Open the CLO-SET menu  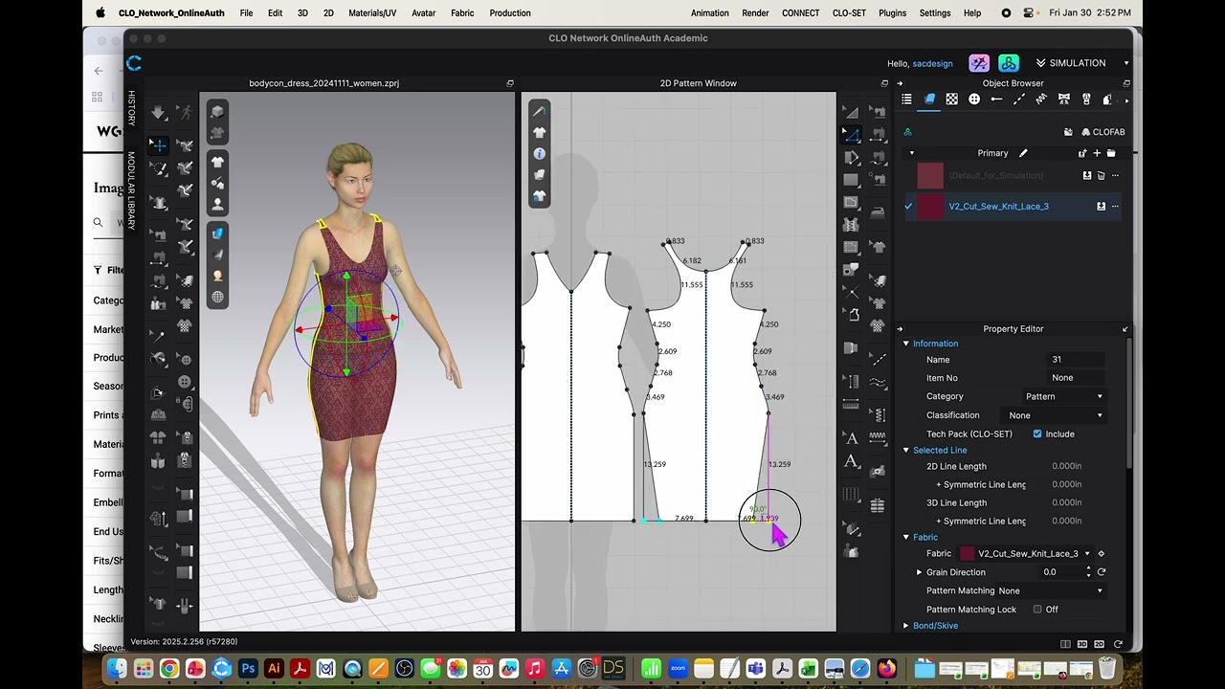point(850,13)
